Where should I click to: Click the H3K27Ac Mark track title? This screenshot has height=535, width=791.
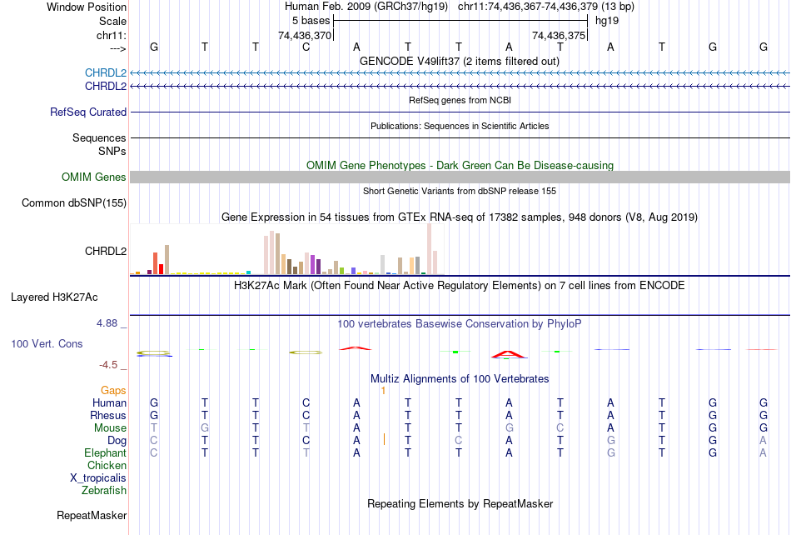coord(460,286)
